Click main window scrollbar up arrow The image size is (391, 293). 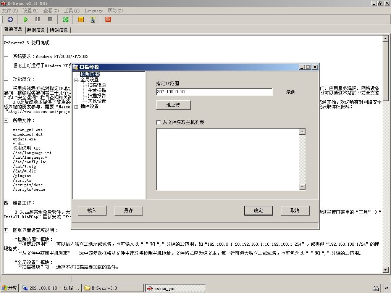point(386,39)
